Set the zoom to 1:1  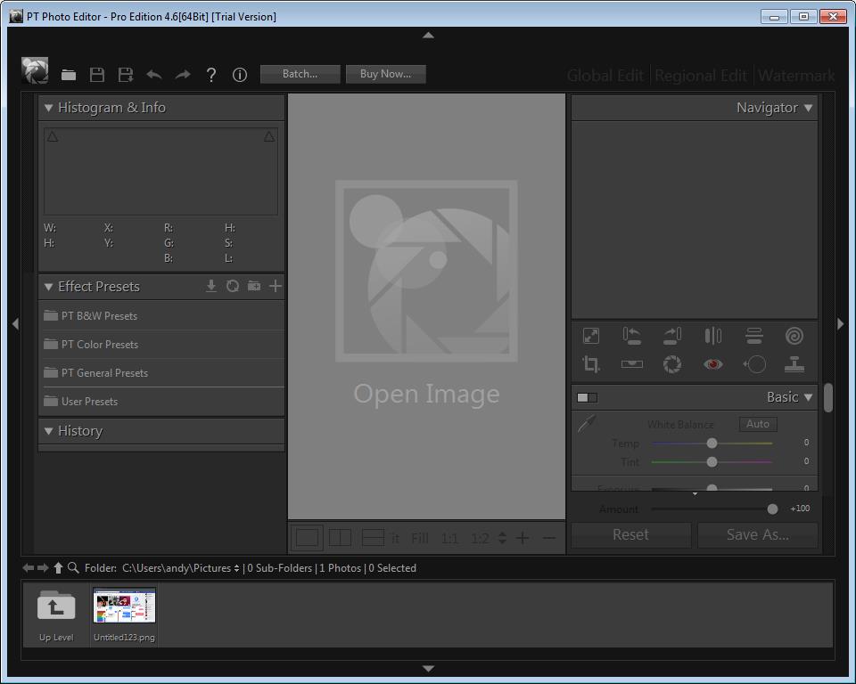click(449, 539)
